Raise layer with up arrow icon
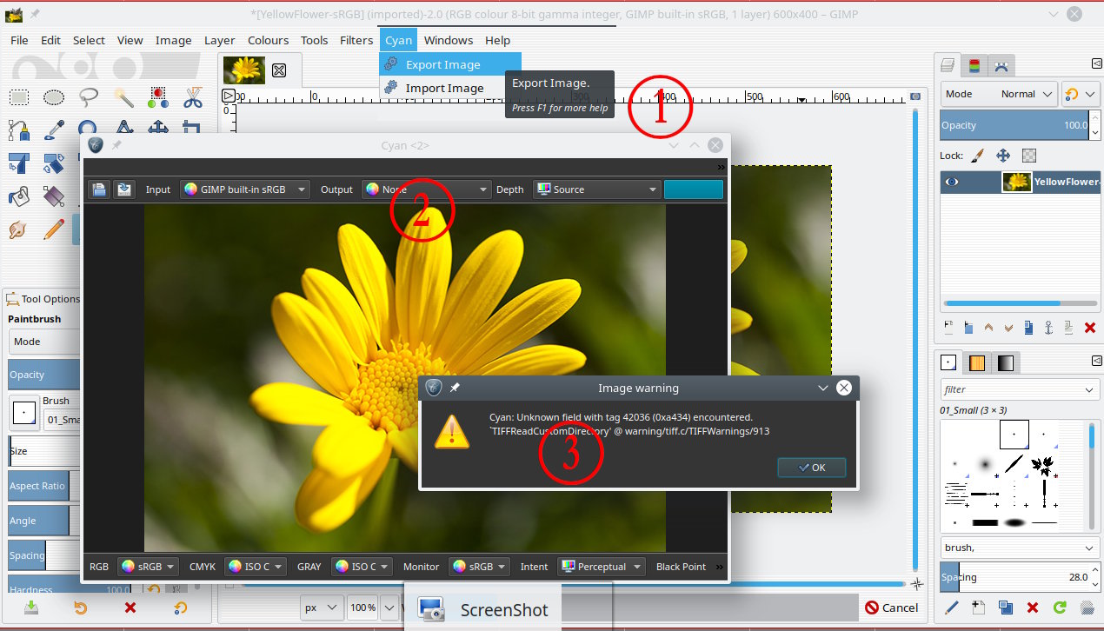1104x631 pixels. (x=988, y=328)
